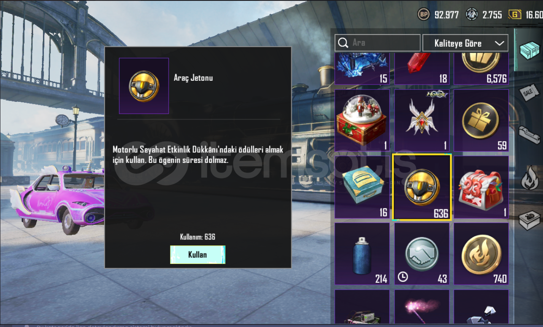Select the Honor wings badge item

[422, 120]
